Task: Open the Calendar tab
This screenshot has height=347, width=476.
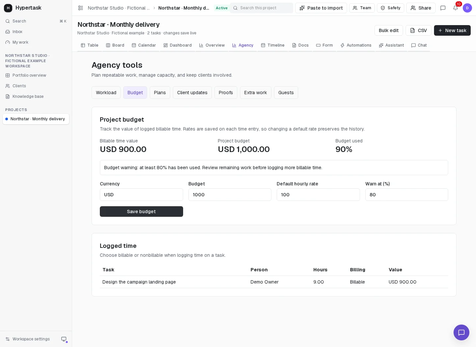Action: coord(144,45)
